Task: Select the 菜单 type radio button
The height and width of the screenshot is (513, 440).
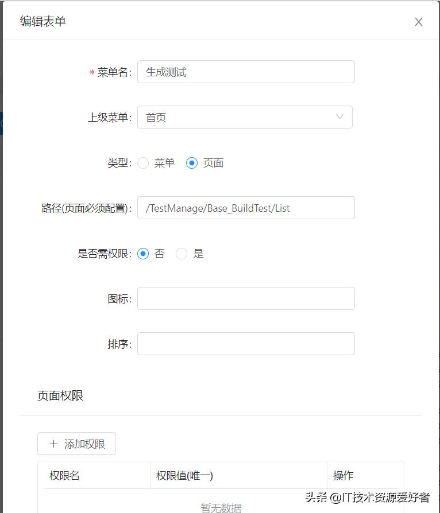Action: [x=142, y=163]
